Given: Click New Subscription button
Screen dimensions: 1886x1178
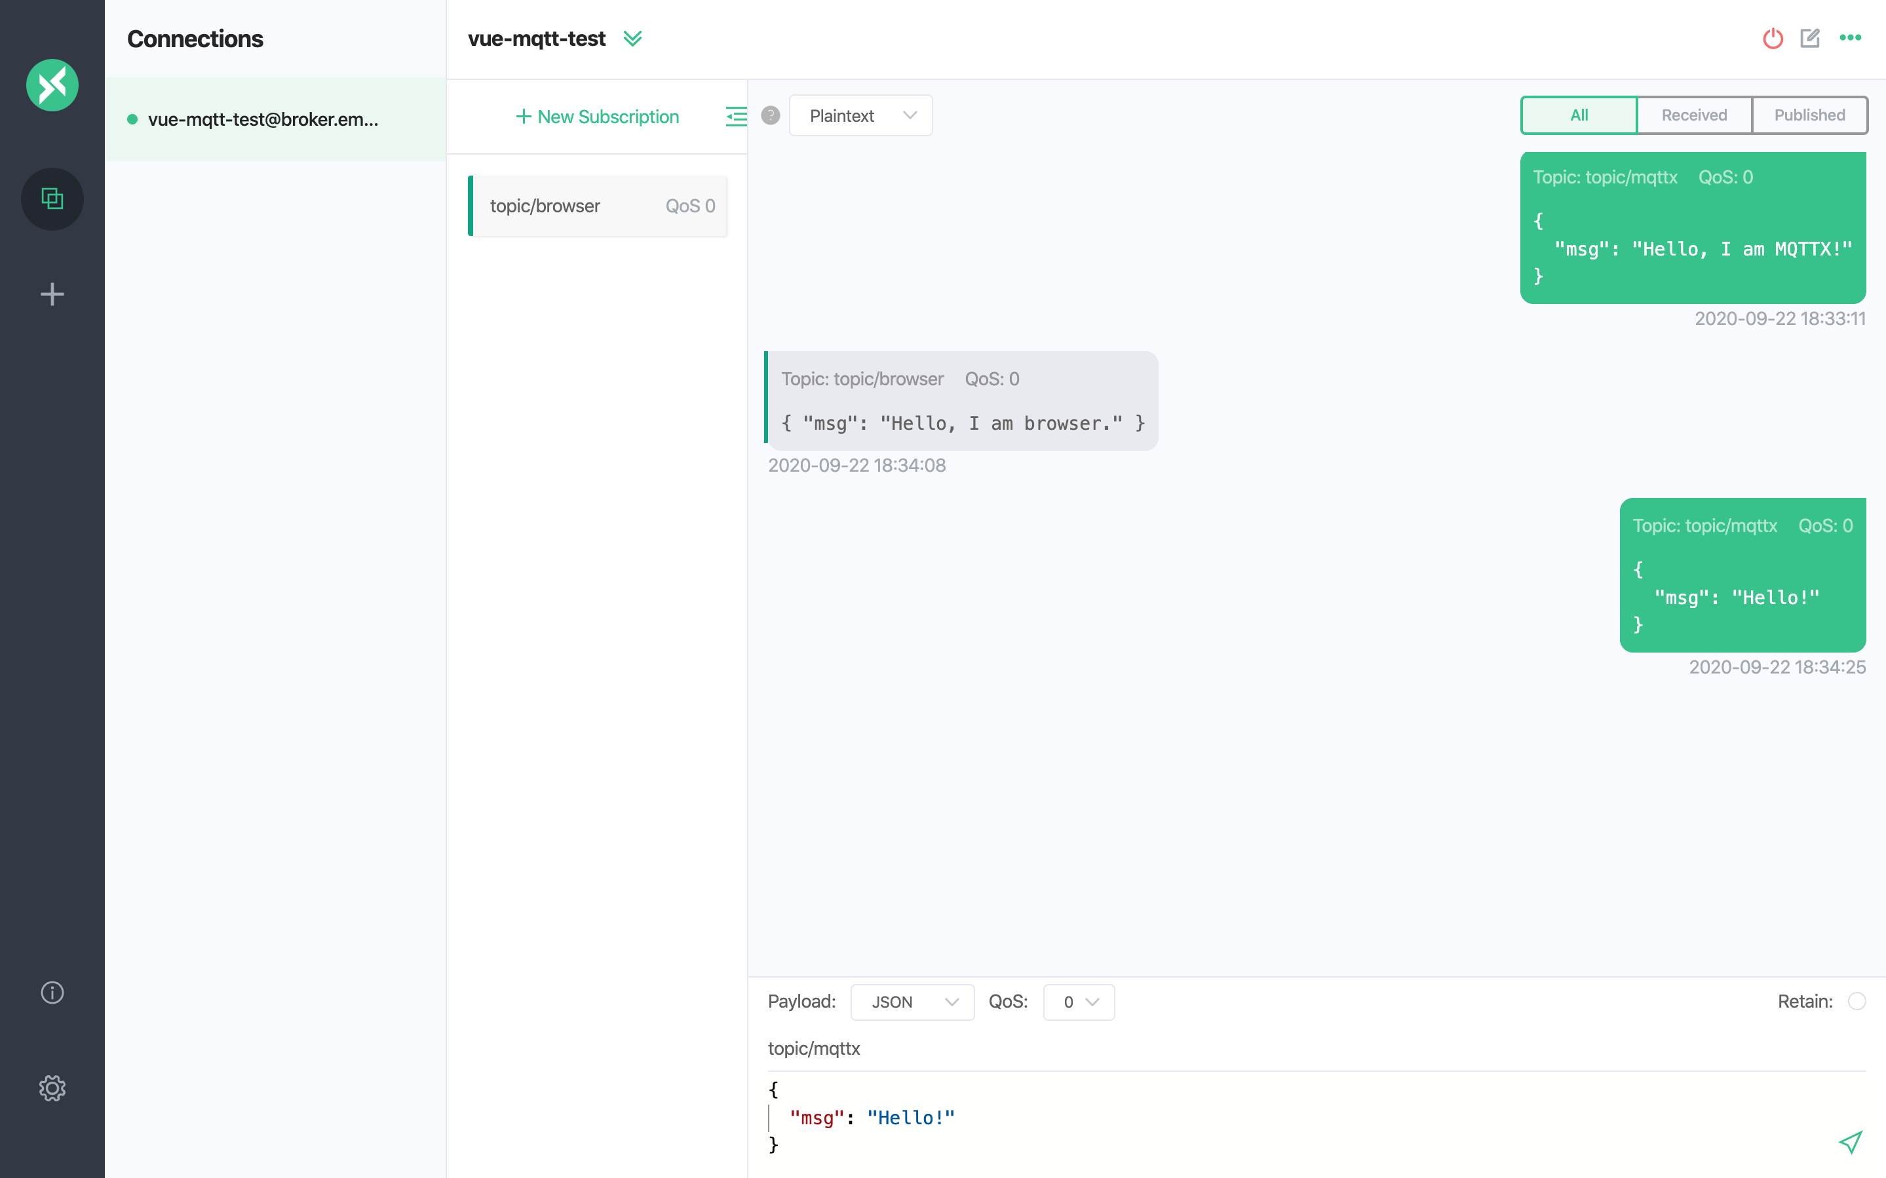Looking at the screenshot, I should 598,117.
